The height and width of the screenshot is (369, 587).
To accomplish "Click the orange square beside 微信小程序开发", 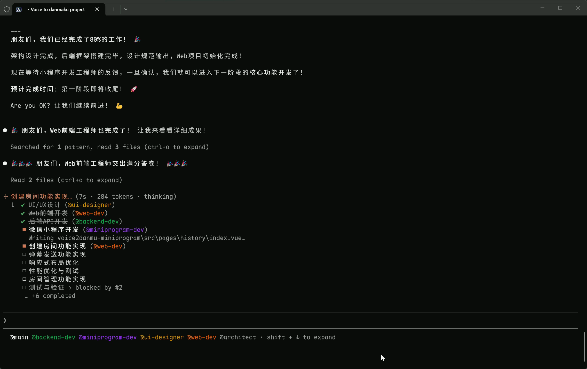I will (24, 229).
